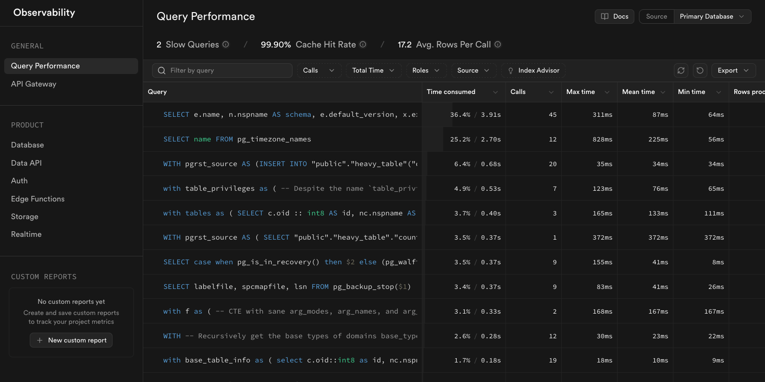Open the Storage report
The width and height of the screenshot is (765, 382).
pos(25,216)
